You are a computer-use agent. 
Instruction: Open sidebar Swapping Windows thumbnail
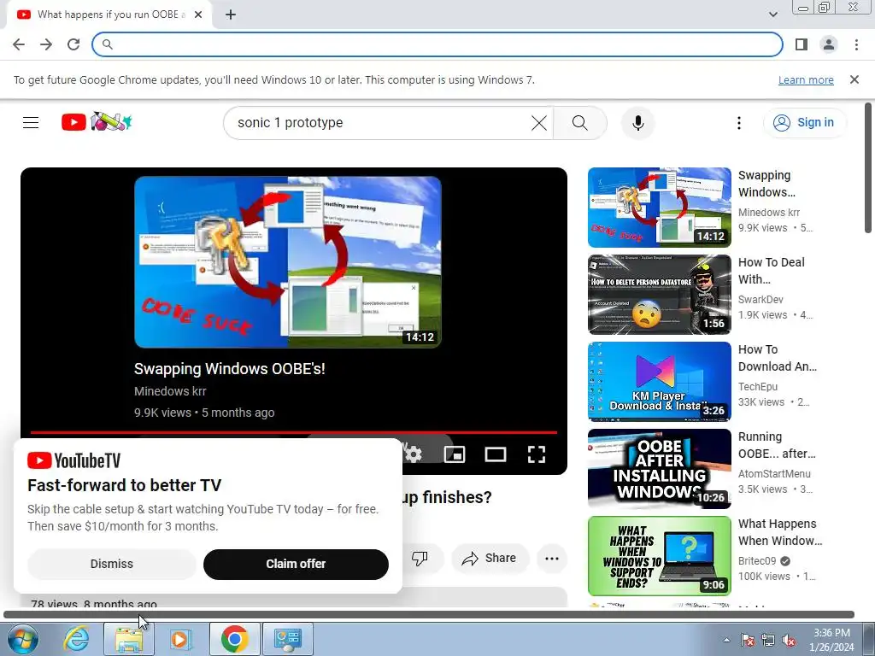pos(659,208)
